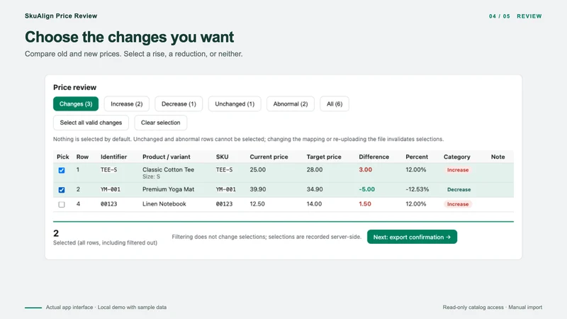
Task: Click the Price review section heading
Action: (x=75, y=87)
